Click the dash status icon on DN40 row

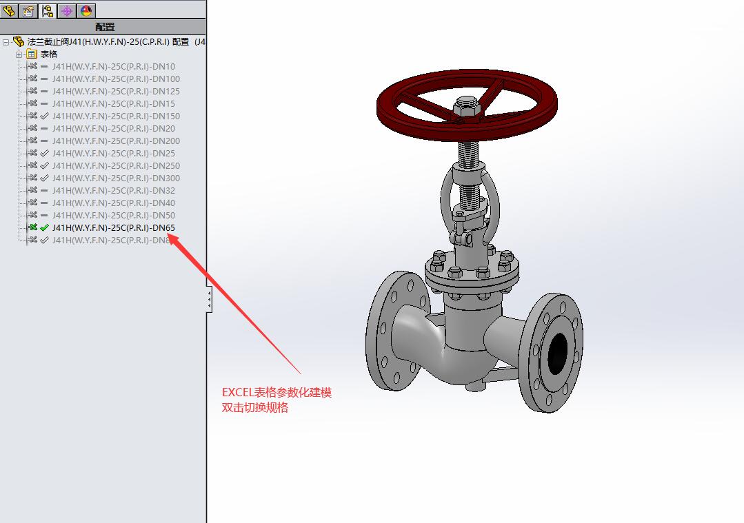click(x=44, y=203)
